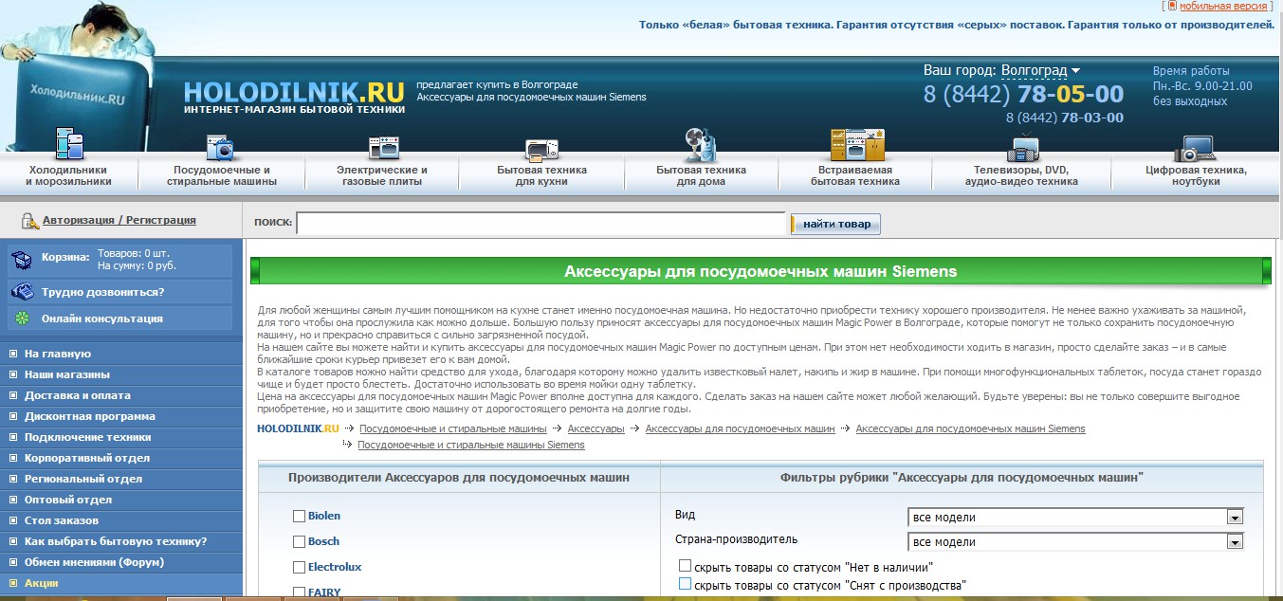Check the FAIRY manufacturer checkbox

pyautogui.click(x=299, y=593)
